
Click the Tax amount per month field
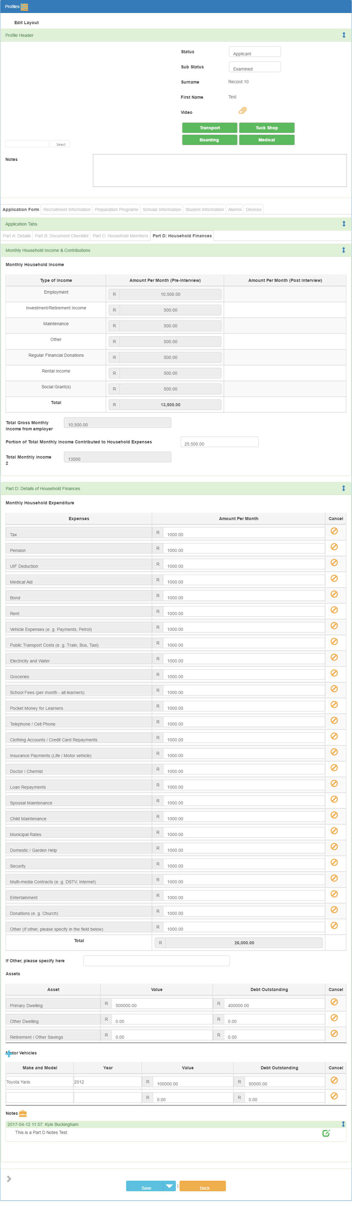[244, 533]
